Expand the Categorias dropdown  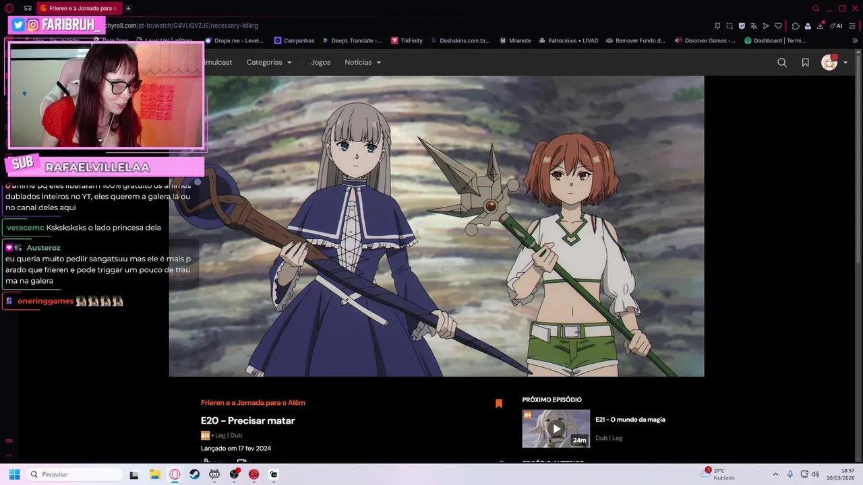pyautogui.click(x=269, y=62)
